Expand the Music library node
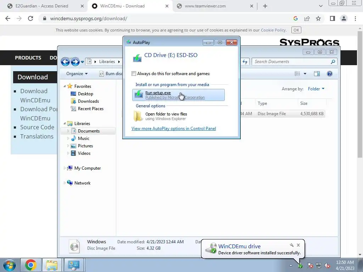Image resolution: width=363 pixels, height=272 pixels. (x=68, y=138)
